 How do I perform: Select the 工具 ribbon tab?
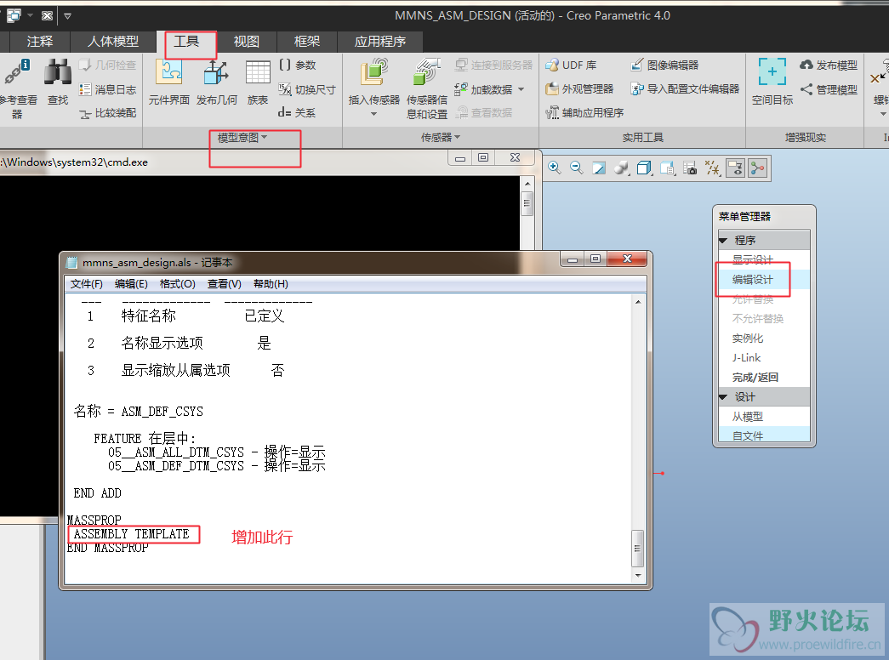click(186, 42)
